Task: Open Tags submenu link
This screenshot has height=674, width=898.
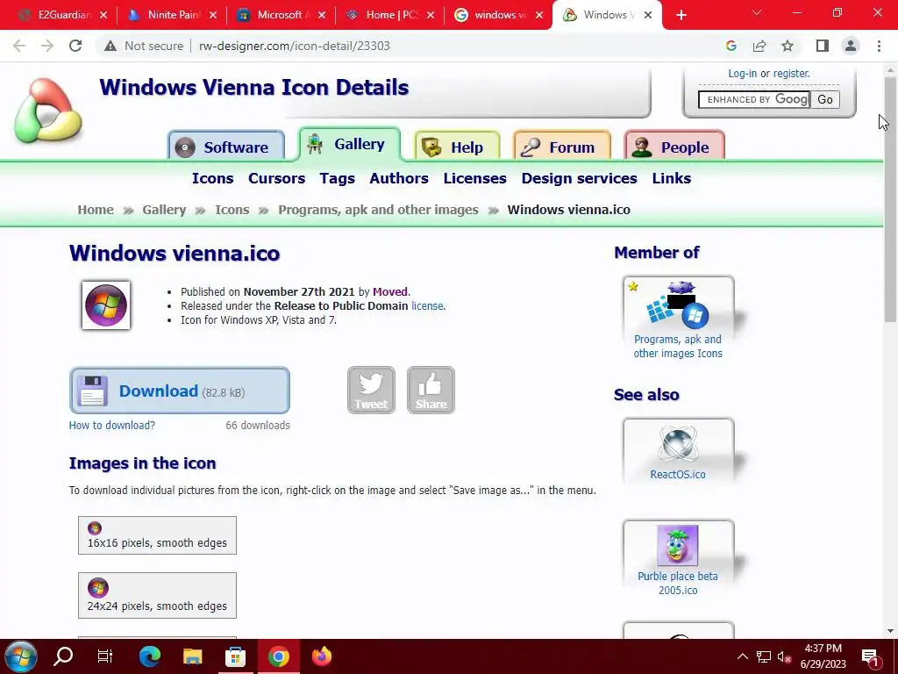Action: coord(338,178)
